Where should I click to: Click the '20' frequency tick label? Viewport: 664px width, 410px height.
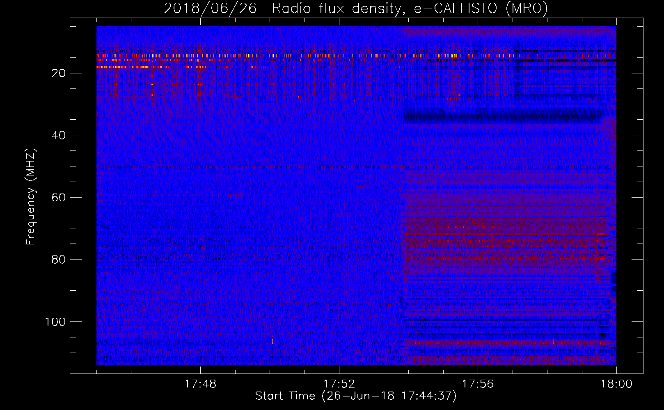[x=59, y=73]
